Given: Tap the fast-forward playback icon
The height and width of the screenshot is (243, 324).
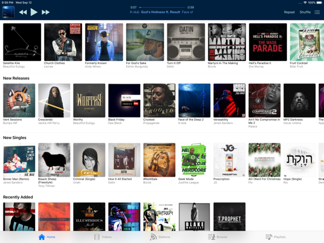Looking at the screenshot, I should 45,12.
